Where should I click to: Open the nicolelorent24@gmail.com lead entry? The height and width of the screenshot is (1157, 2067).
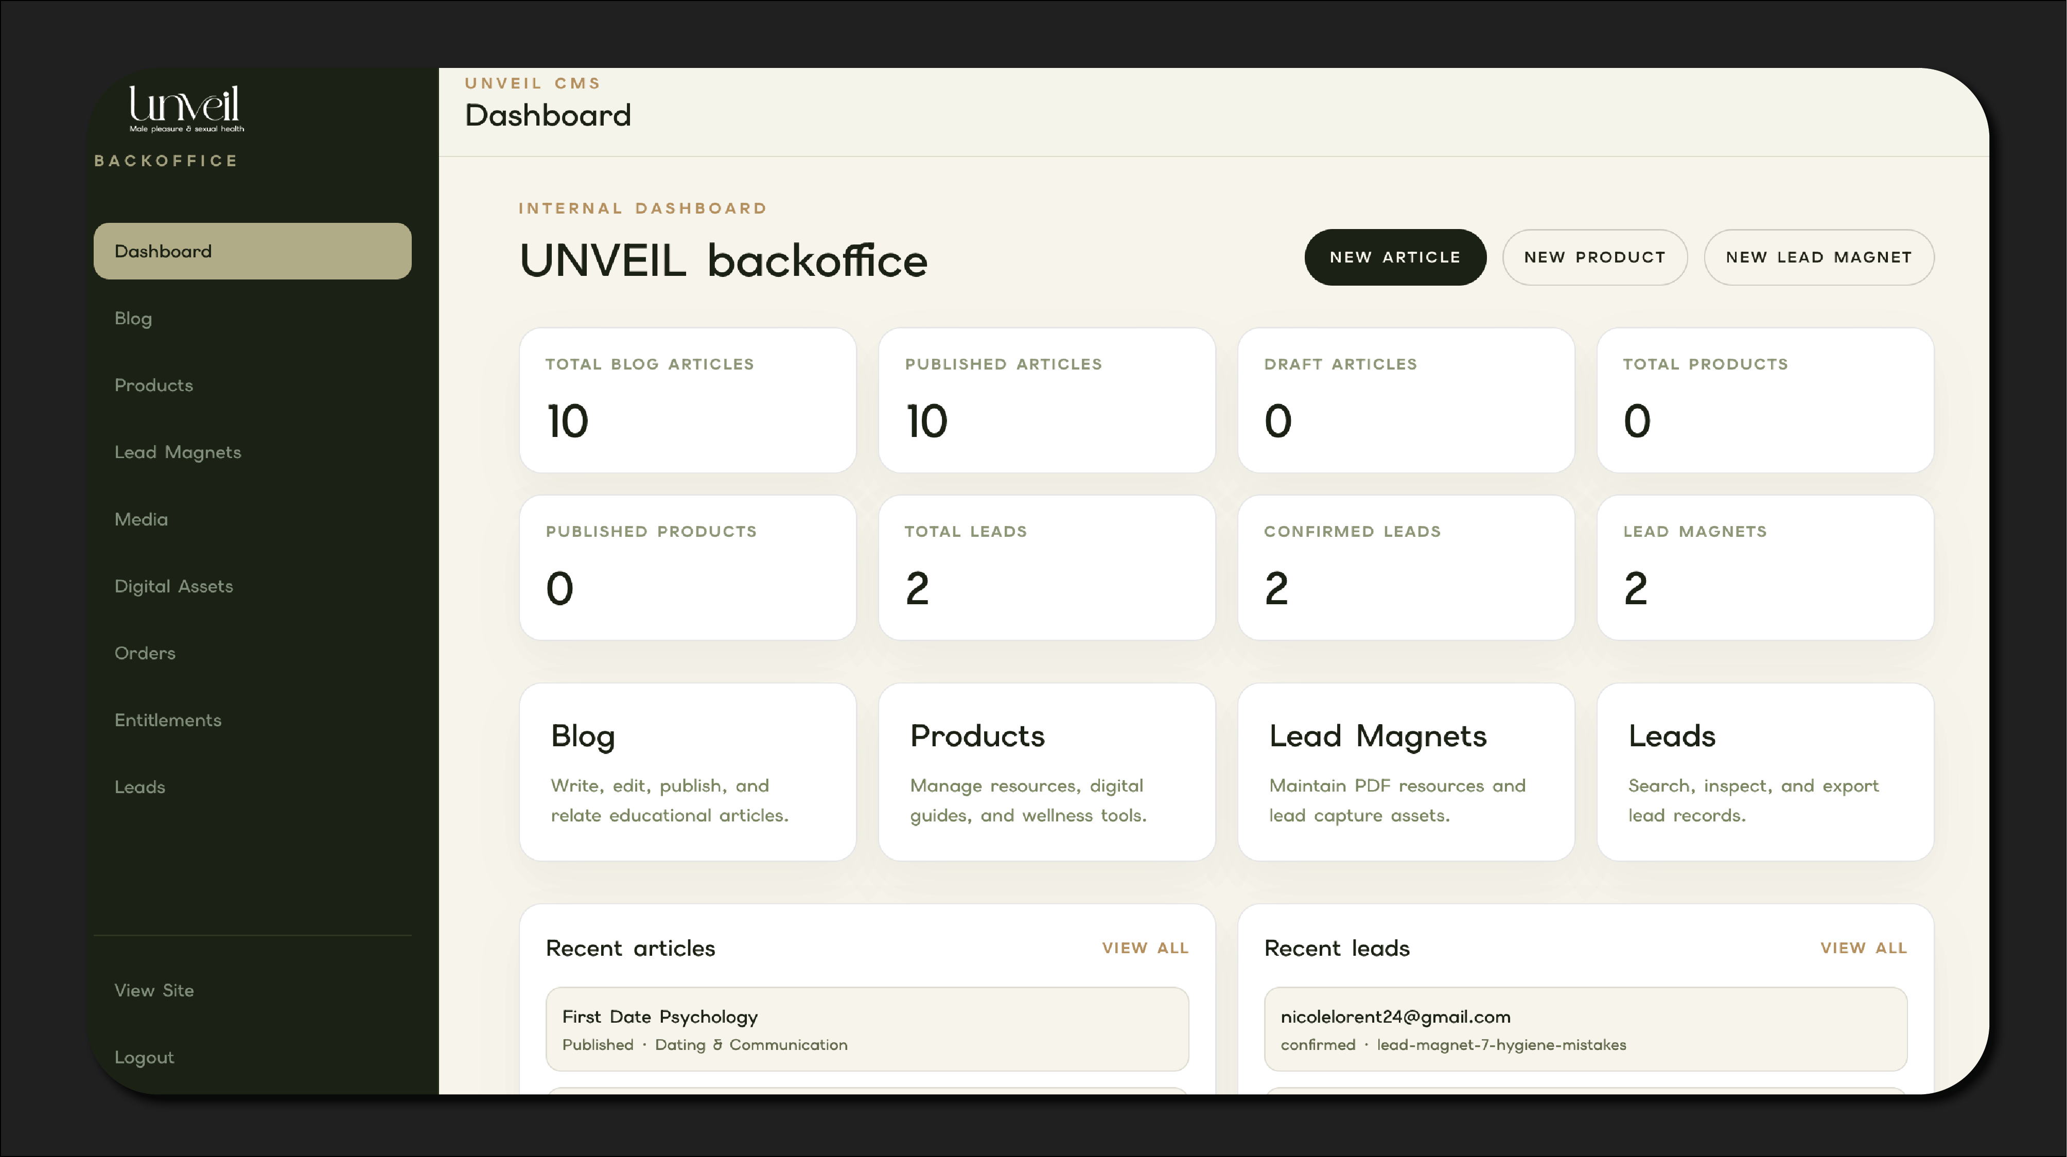1586,1029
